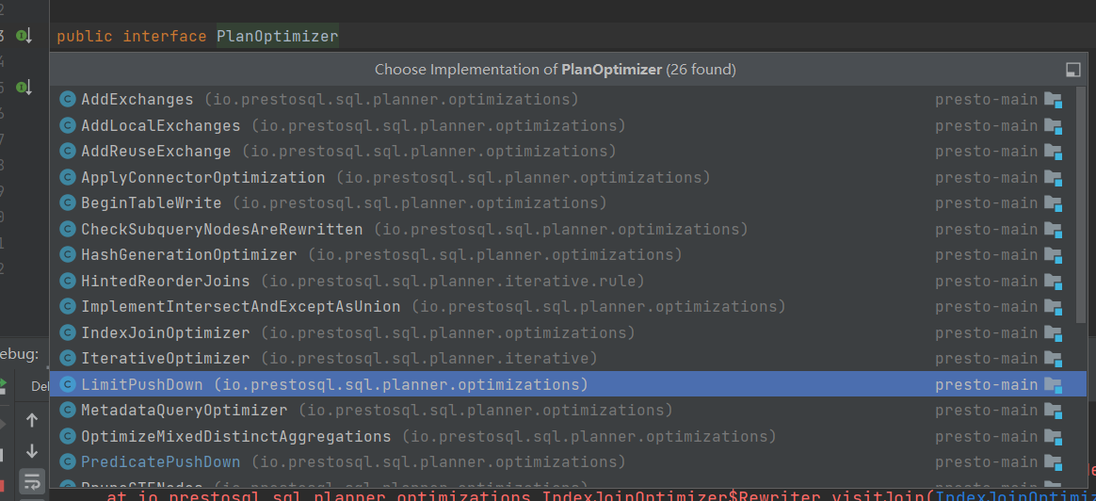Select IndexJoinOptimizer entry
This screenshot has height=501, width=1096.
[x=165, y=333]
